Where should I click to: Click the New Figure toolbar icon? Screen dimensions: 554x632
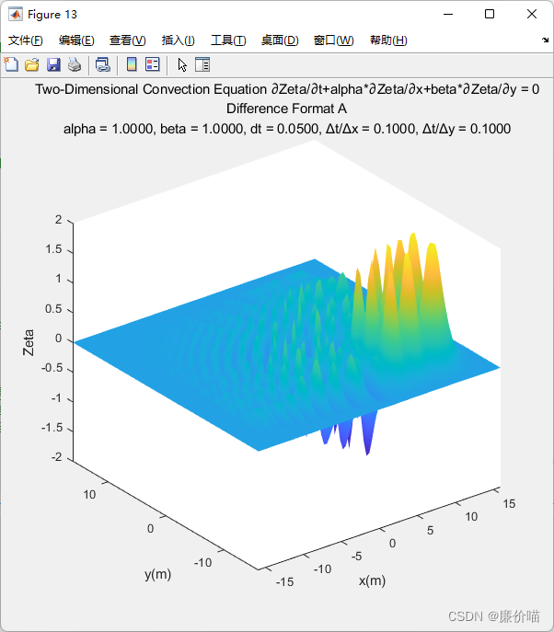11,64
